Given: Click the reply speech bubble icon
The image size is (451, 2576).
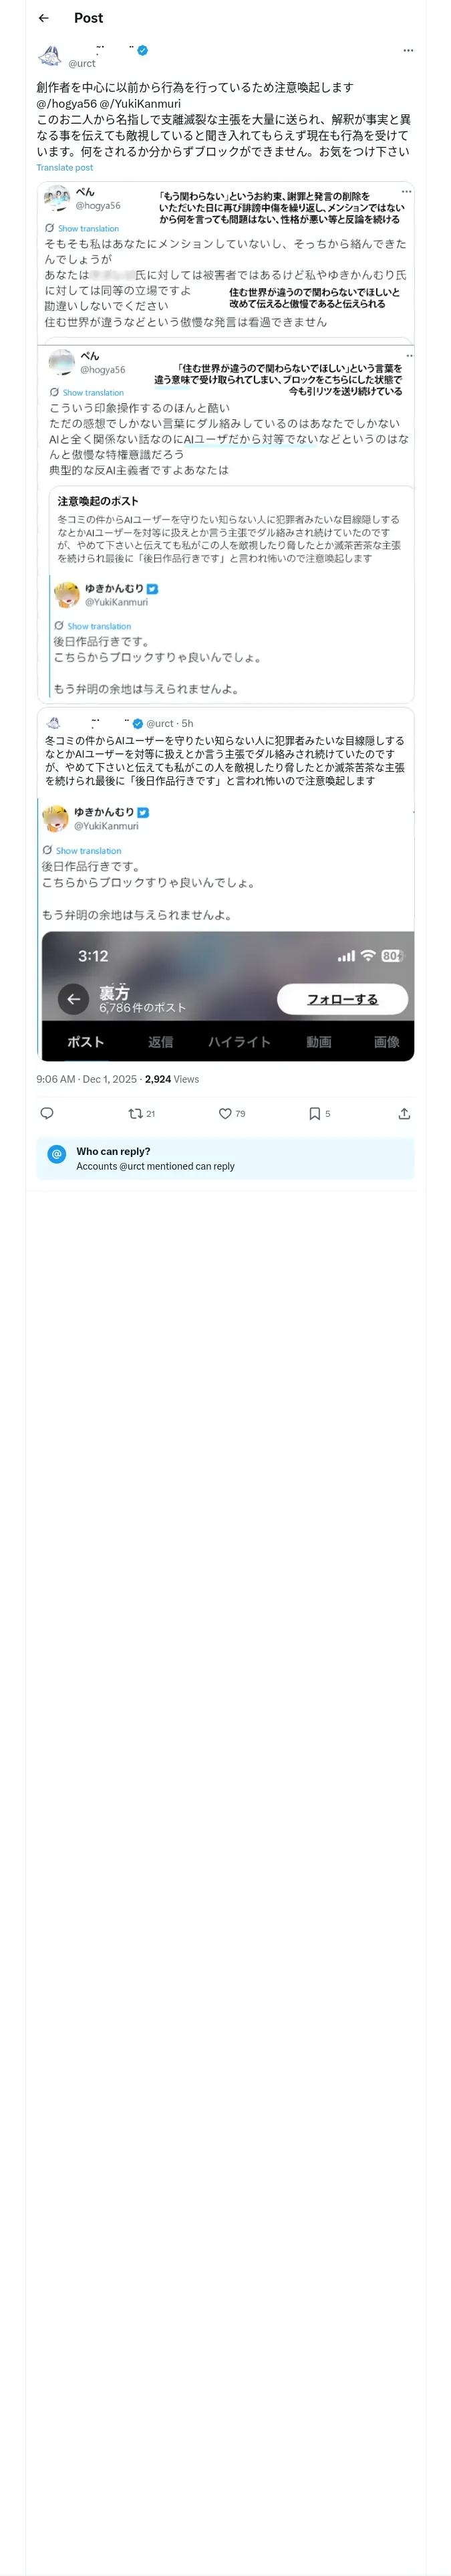Looking at the screenshot, I should pyautogui.click(x=47, y=1113).
